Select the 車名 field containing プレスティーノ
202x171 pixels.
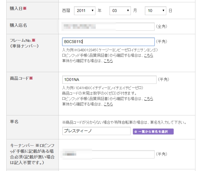click(x=96, y=131)
